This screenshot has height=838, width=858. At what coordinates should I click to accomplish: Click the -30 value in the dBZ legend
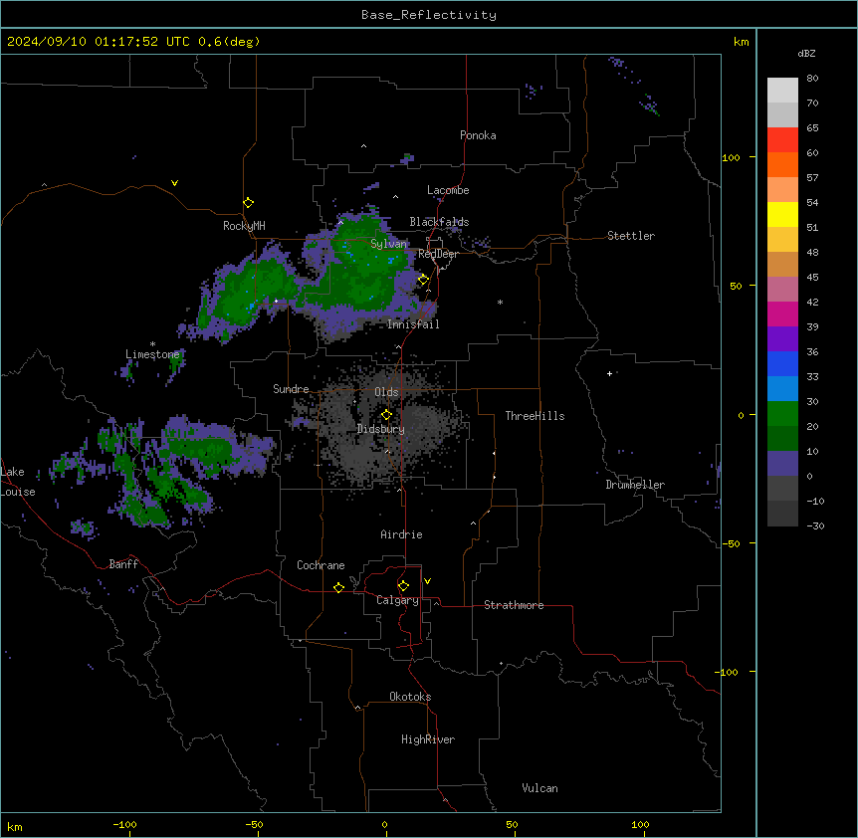coord(815,525)
